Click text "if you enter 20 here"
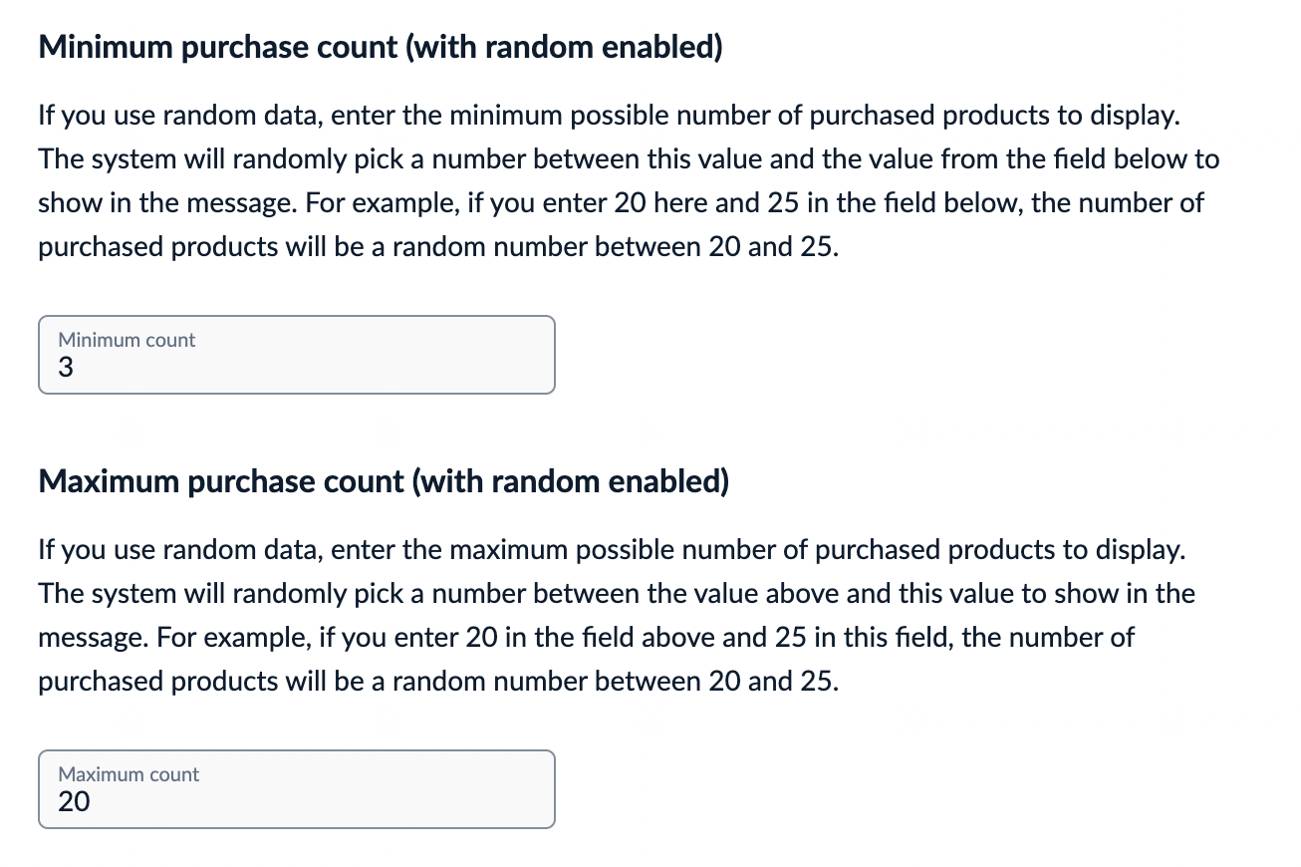This screenshot has height=867, width=1301. pyautogui.click(x=575, y=203)
